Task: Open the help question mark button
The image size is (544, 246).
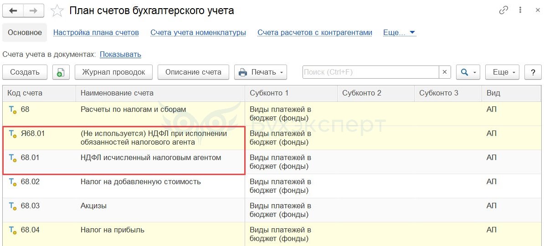Action: (533, 72)
